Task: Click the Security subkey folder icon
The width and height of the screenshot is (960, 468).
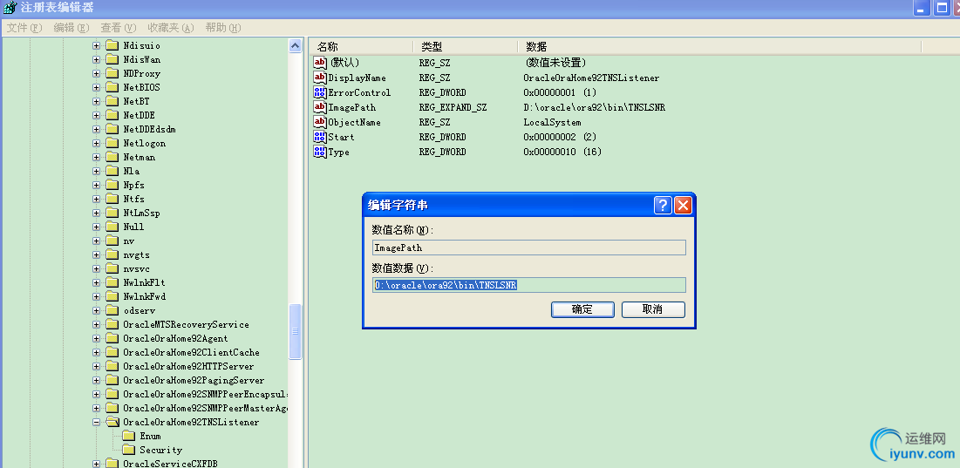Action: pos(128,451)
